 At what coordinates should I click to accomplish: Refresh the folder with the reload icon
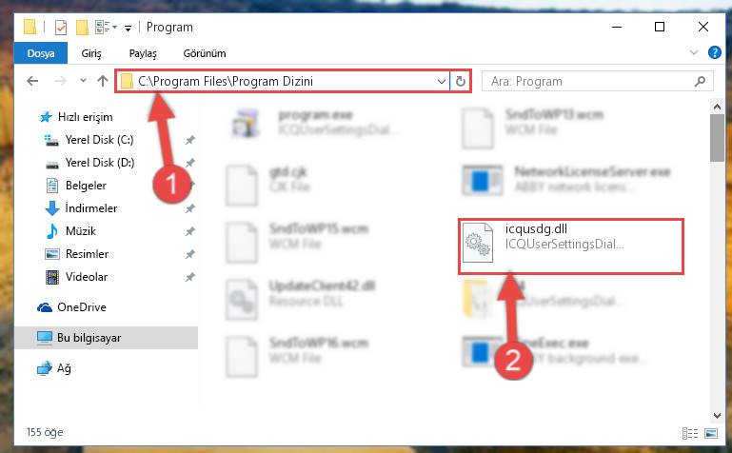[461, 81]
